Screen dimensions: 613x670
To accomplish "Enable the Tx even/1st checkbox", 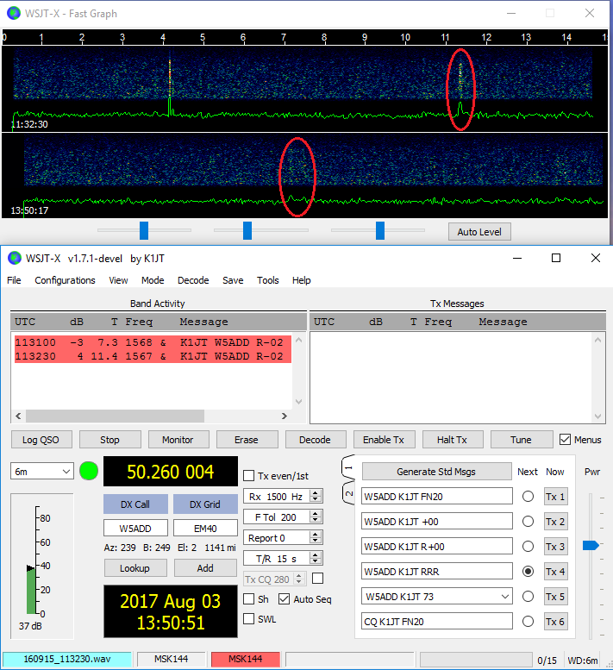I will point(249,476).
